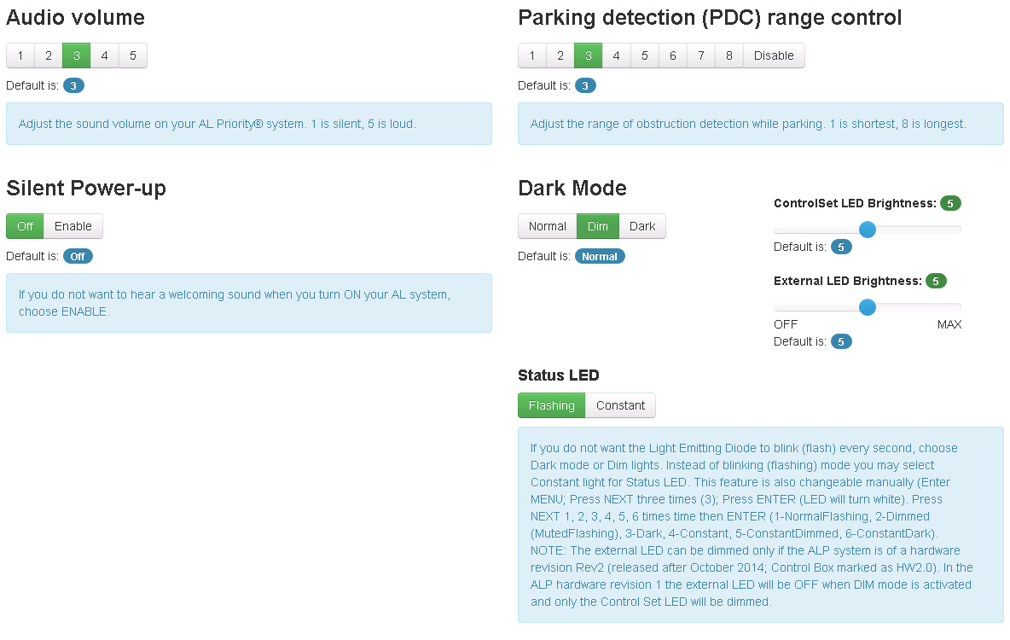The width and height of the screenshot is (1010, 640).
Task: Select PDC range level 4
Action: pyautogui.click(x=616, y=55)
